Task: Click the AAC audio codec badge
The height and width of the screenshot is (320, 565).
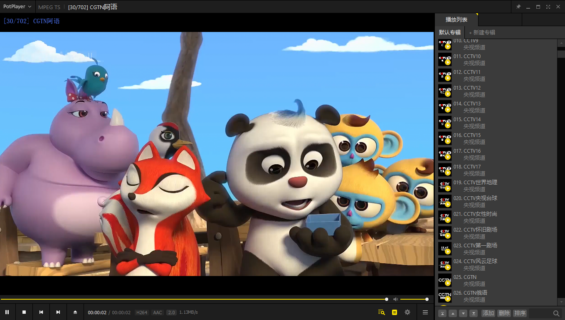Action: (158, 313)
